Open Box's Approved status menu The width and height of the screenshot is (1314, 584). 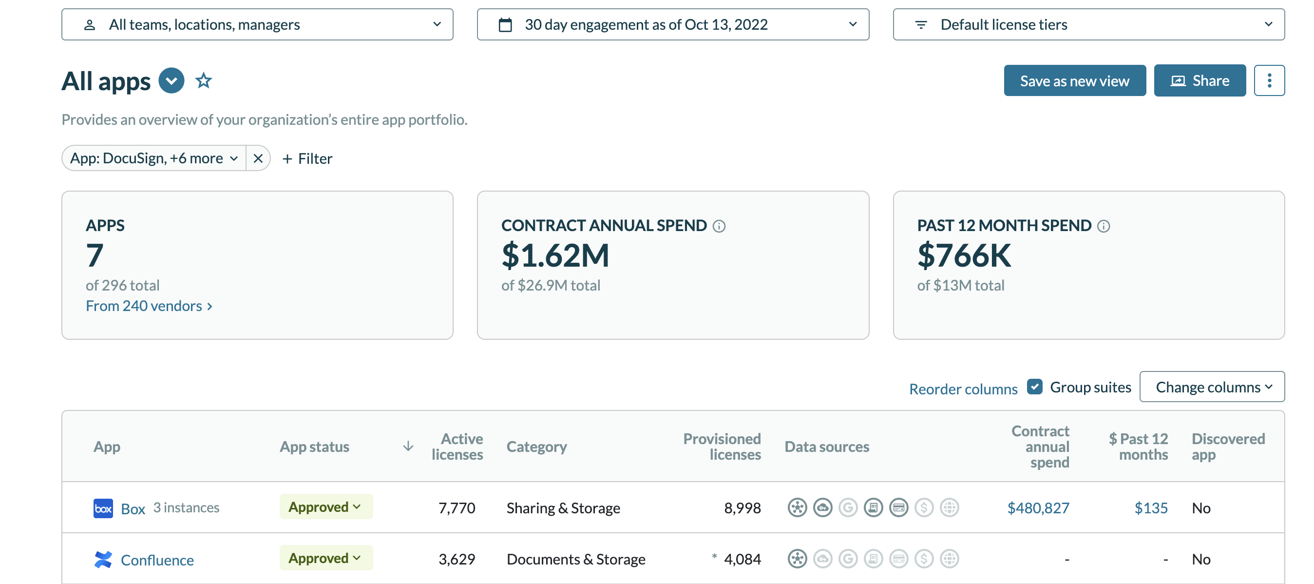tap(325, 507)
